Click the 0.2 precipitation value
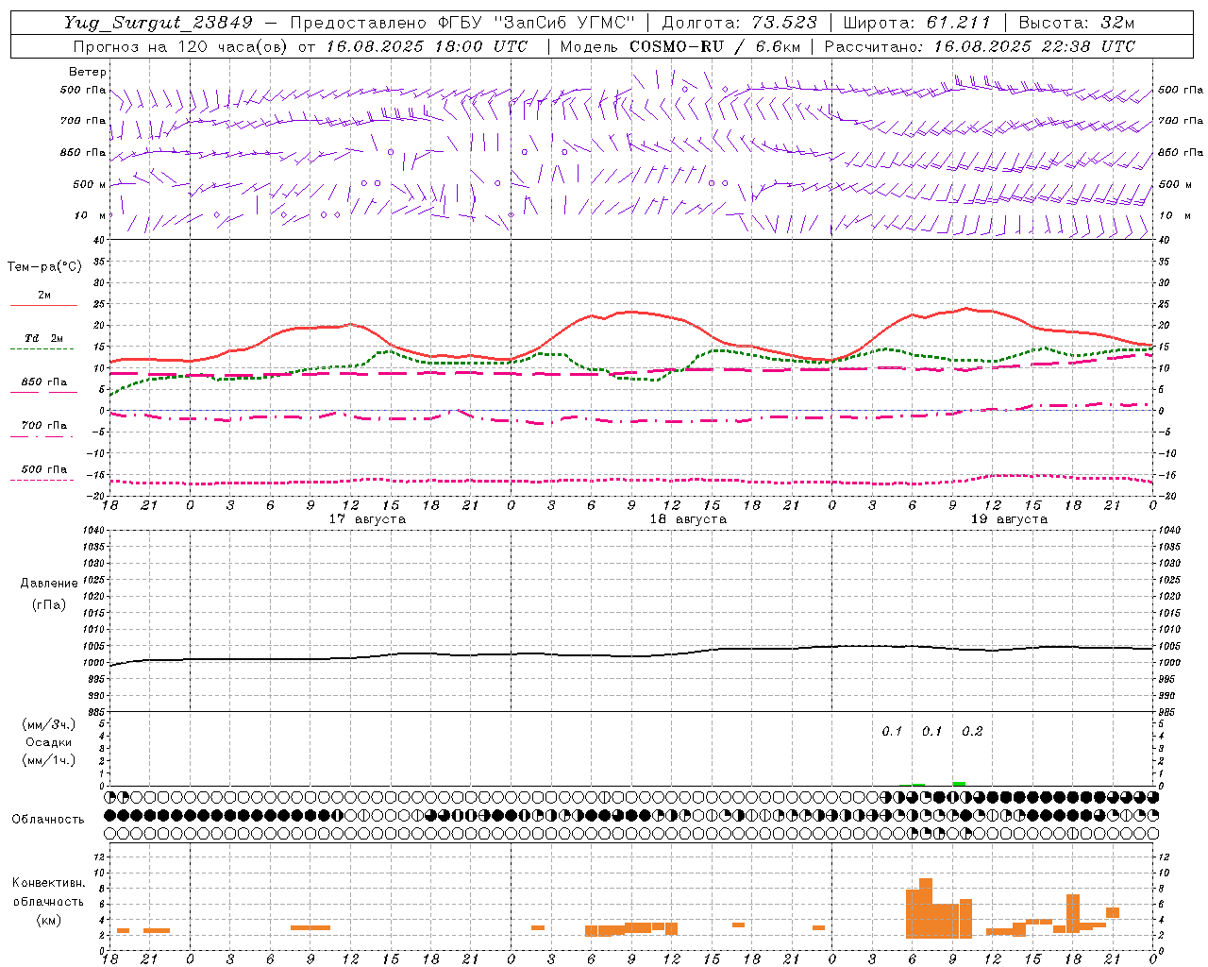Screen dimensions: 1208x967 972,732
